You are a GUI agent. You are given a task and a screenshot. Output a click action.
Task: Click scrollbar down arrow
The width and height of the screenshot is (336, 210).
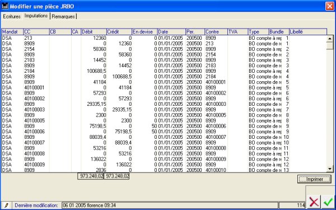click(330, 169)
